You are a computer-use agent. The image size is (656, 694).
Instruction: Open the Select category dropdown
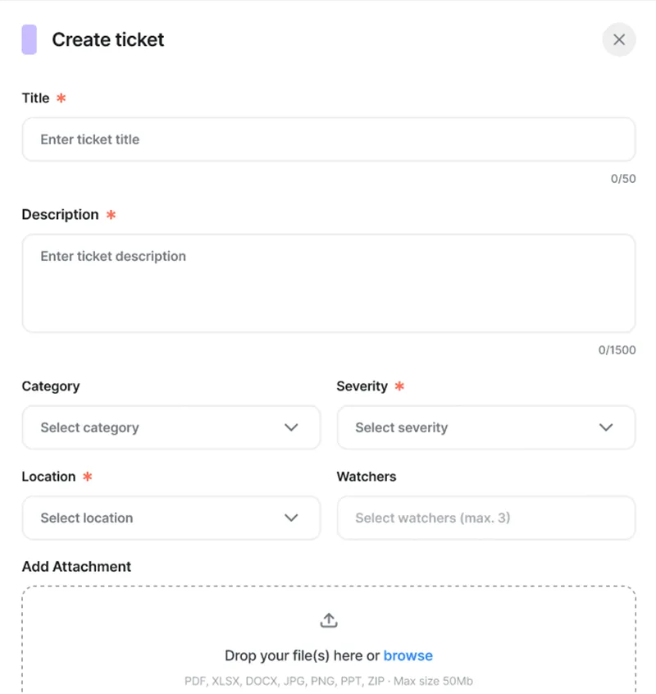[171, 427]
